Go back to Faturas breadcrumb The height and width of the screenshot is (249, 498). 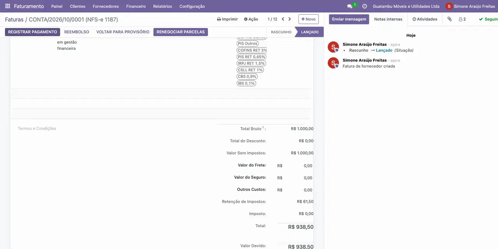[14, 19]
